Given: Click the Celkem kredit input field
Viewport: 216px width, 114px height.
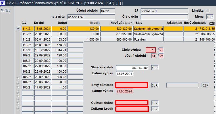Looking at the screenshot, I should [132, 109].
